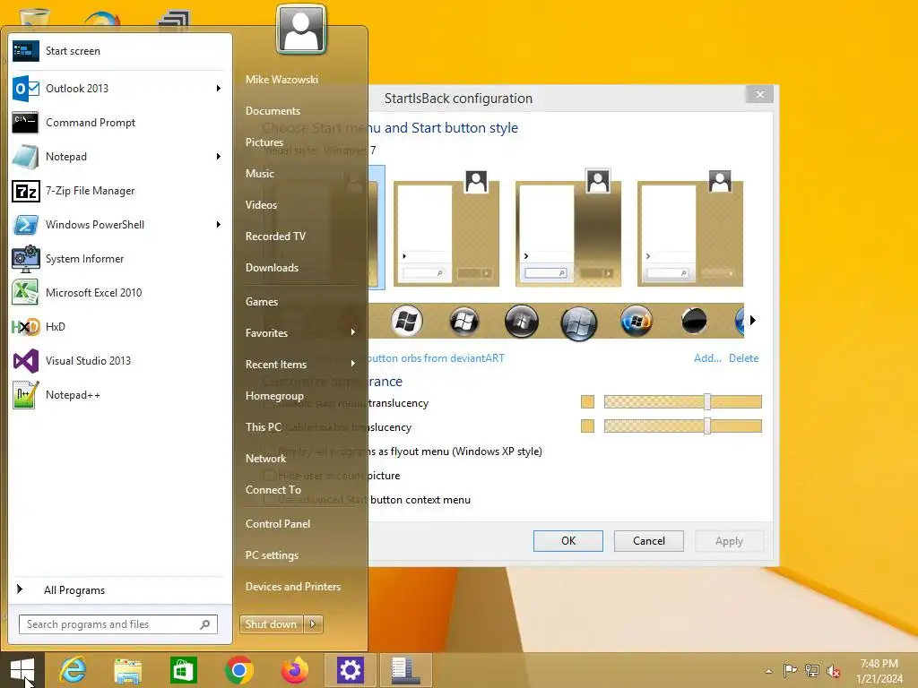
Task: Click the Search programs and files box
Action: tap(118, 624)
